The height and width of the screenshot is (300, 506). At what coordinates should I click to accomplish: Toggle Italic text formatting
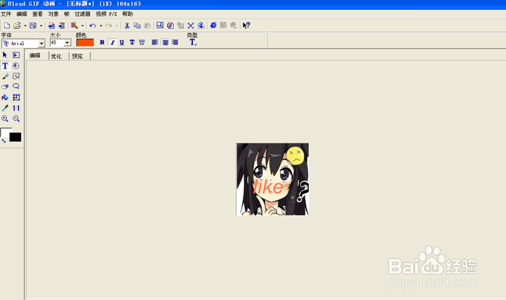[x=112, y=43]
